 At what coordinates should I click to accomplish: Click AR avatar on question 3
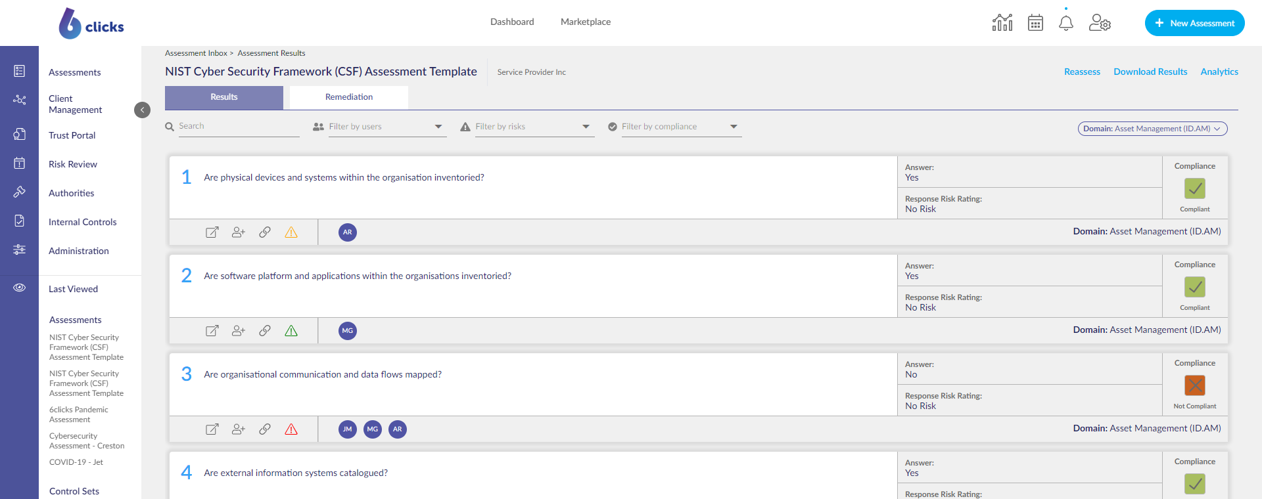[398, 429]
